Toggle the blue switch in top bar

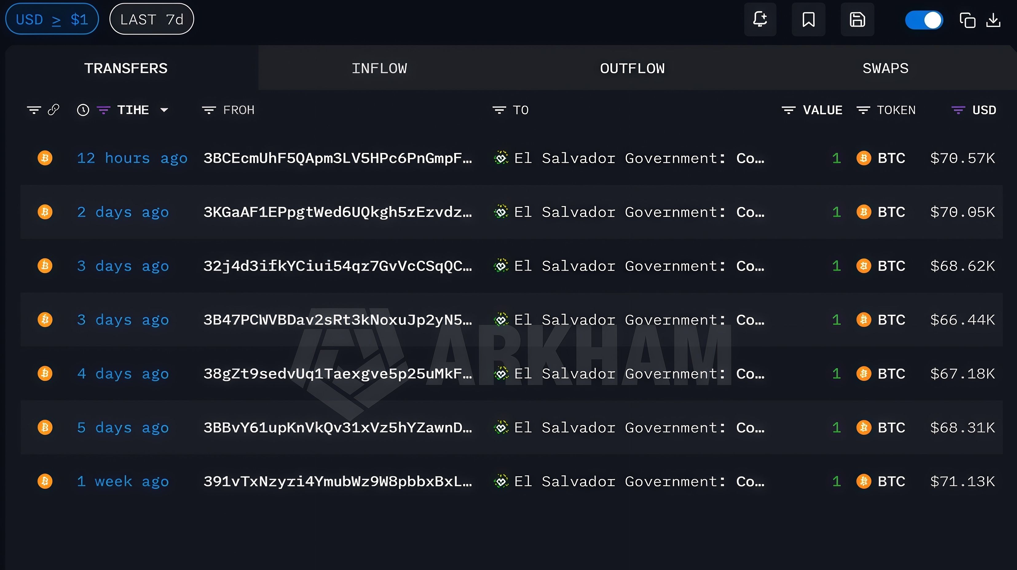tap(924, 20)
